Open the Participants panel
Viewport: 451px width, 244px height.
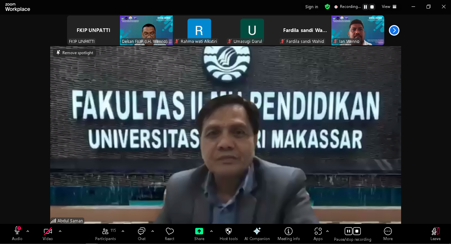point(105,231)
